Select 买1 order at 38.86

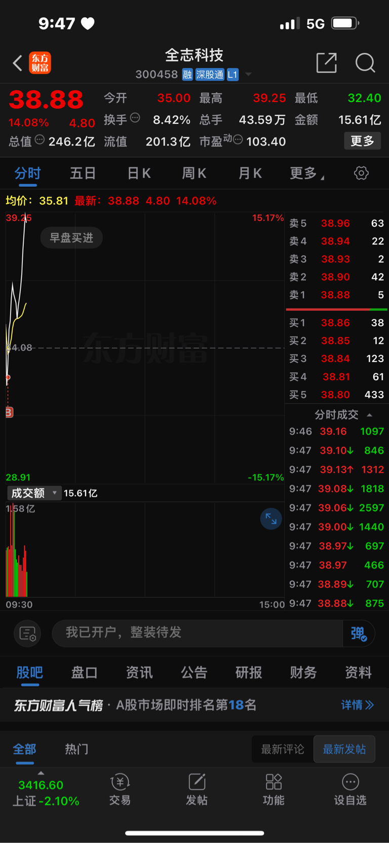point(336,323)
